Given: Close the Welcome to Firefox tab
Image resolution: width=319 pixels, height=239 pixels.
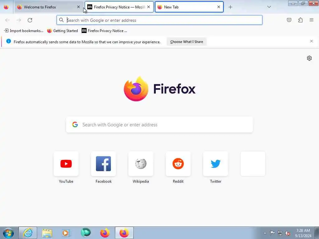Looking at the screenshot, I should tap(78, 7).
